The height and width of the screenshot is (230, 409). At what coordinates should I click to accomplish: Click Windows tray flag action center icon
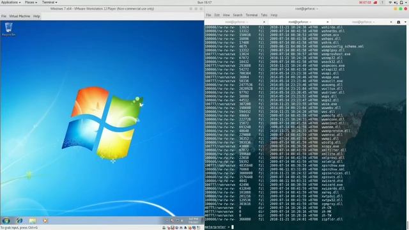coord(172,220)
